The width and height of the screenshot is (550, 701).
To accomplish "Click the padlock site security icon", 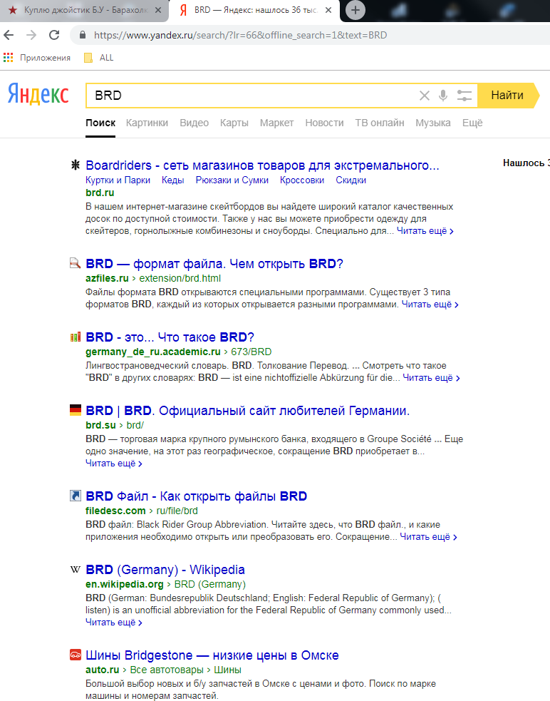I will tap(82, 35).
